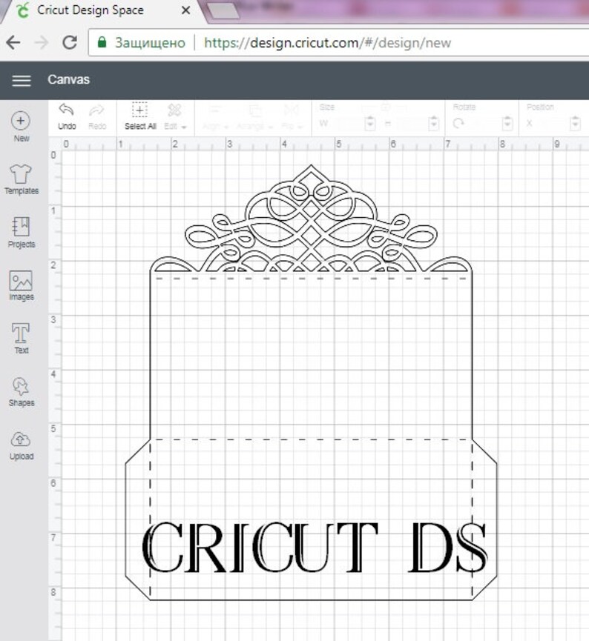
Task: Click the browser Back arrow
Action: 13,42
